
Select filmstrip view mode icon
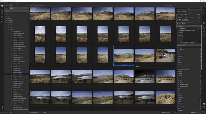[10, 113]
